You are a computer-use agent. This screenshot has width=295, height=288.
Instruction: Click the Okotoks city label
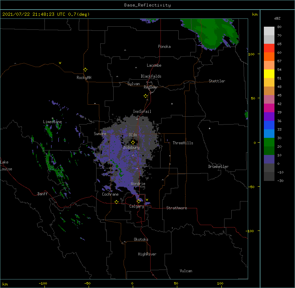[141, 239]
